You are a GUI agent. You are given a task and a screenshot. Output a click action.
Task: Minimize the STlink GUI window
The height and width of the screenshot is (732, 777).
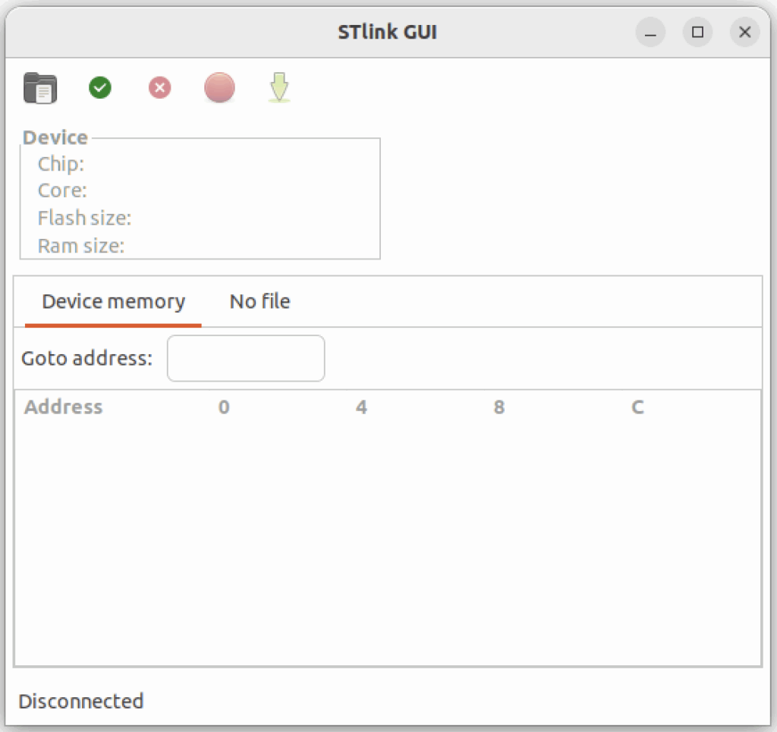coord(650,32)
